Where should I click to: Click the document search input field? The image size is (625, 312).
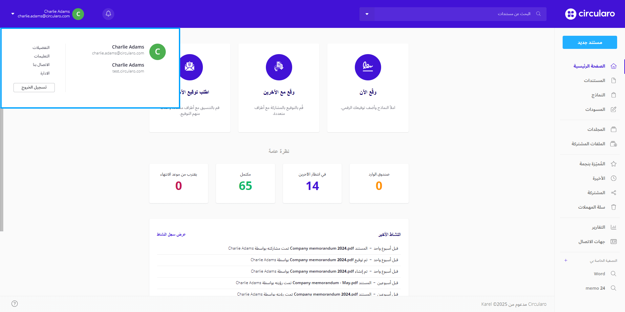pos(453,14)
